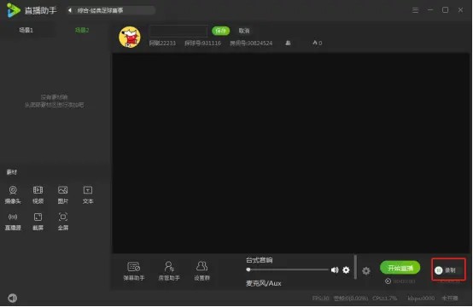Add a text (文本) source

pos(88,195)
